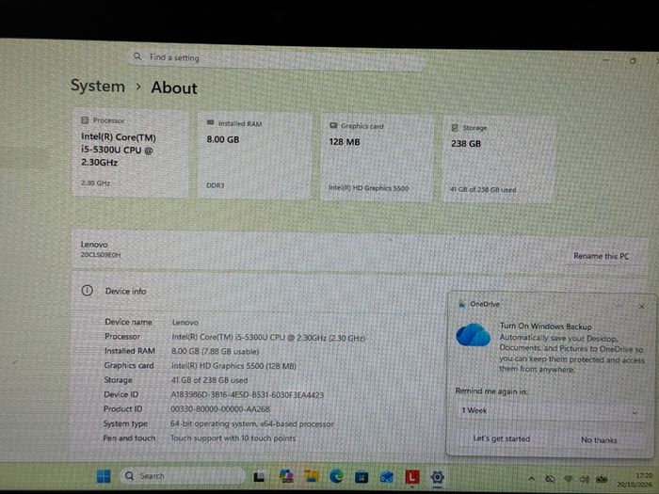The width and height of the screenshot is (659, 494).
Task: Launch Microsoft Edge from the taskbar
Action: coord(336,476)
